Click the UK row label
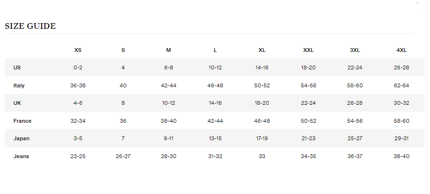Screen dimensions: 430x194 click(x=18, y=103)
